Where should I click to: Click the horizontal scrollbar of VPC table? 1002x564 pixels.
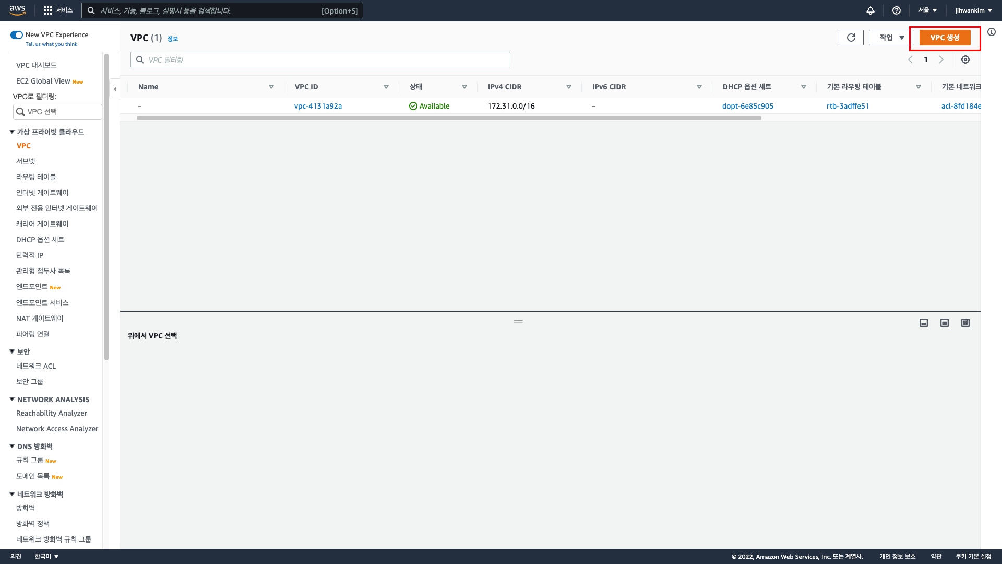pyautogui.click(x=449, y=118)
